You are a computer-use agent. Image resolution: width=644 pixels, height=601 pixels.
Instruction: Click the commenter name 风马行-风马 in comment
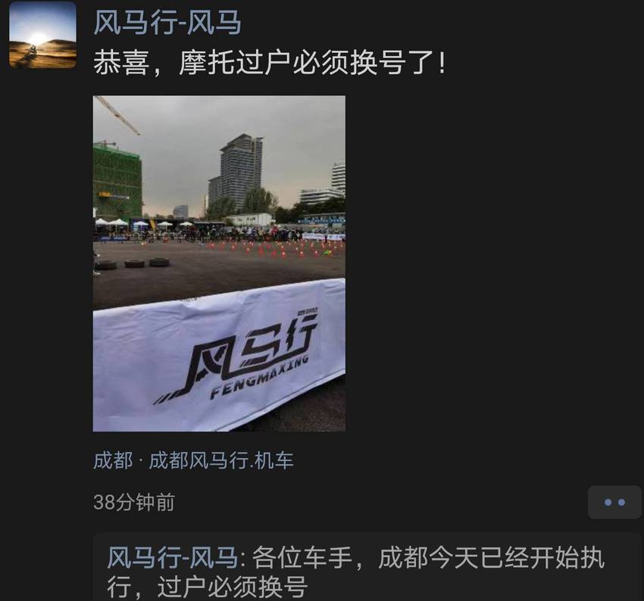pyautogui.click(x=173, y=558)
